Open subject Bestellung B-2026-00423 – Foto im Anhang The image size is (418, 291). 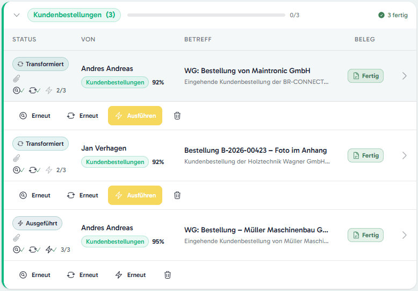(x=255, y=150)
